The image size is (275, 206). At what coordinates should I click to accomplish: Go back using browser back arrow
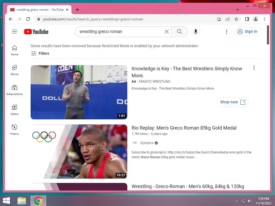click(11, 19)
